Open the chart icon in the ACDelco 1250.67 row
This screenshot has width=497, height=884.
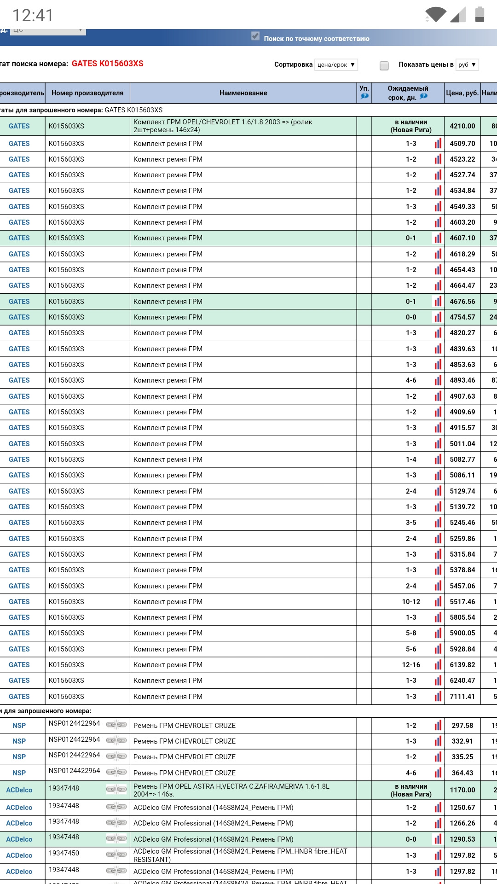[x=438, y=808]
